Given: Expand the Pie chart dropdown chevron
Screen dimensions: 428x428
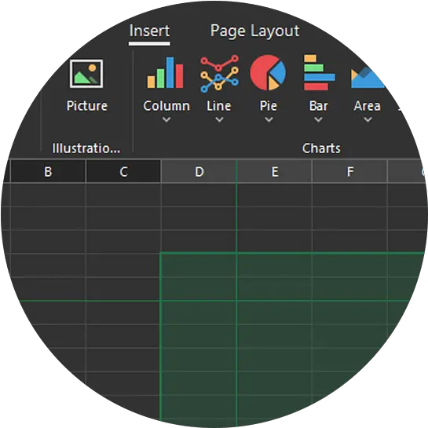Looking at the screenshot, I should coord(269,119).
